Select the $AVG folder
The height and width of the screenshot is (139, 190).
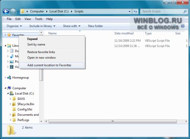21,99
